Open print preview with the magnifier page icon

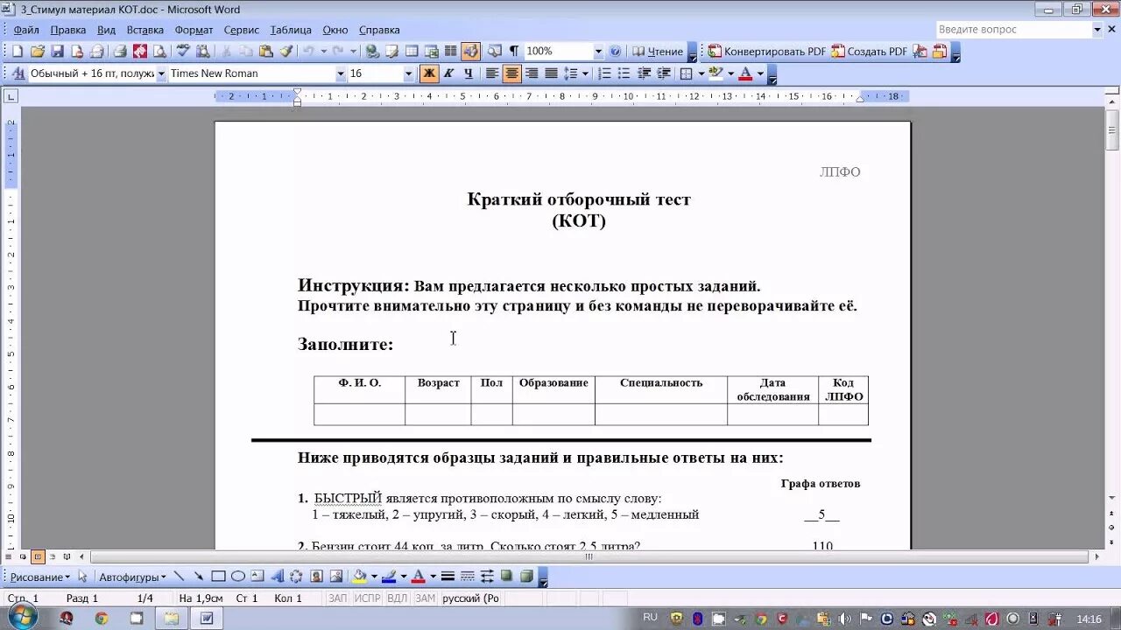[159, 52]
